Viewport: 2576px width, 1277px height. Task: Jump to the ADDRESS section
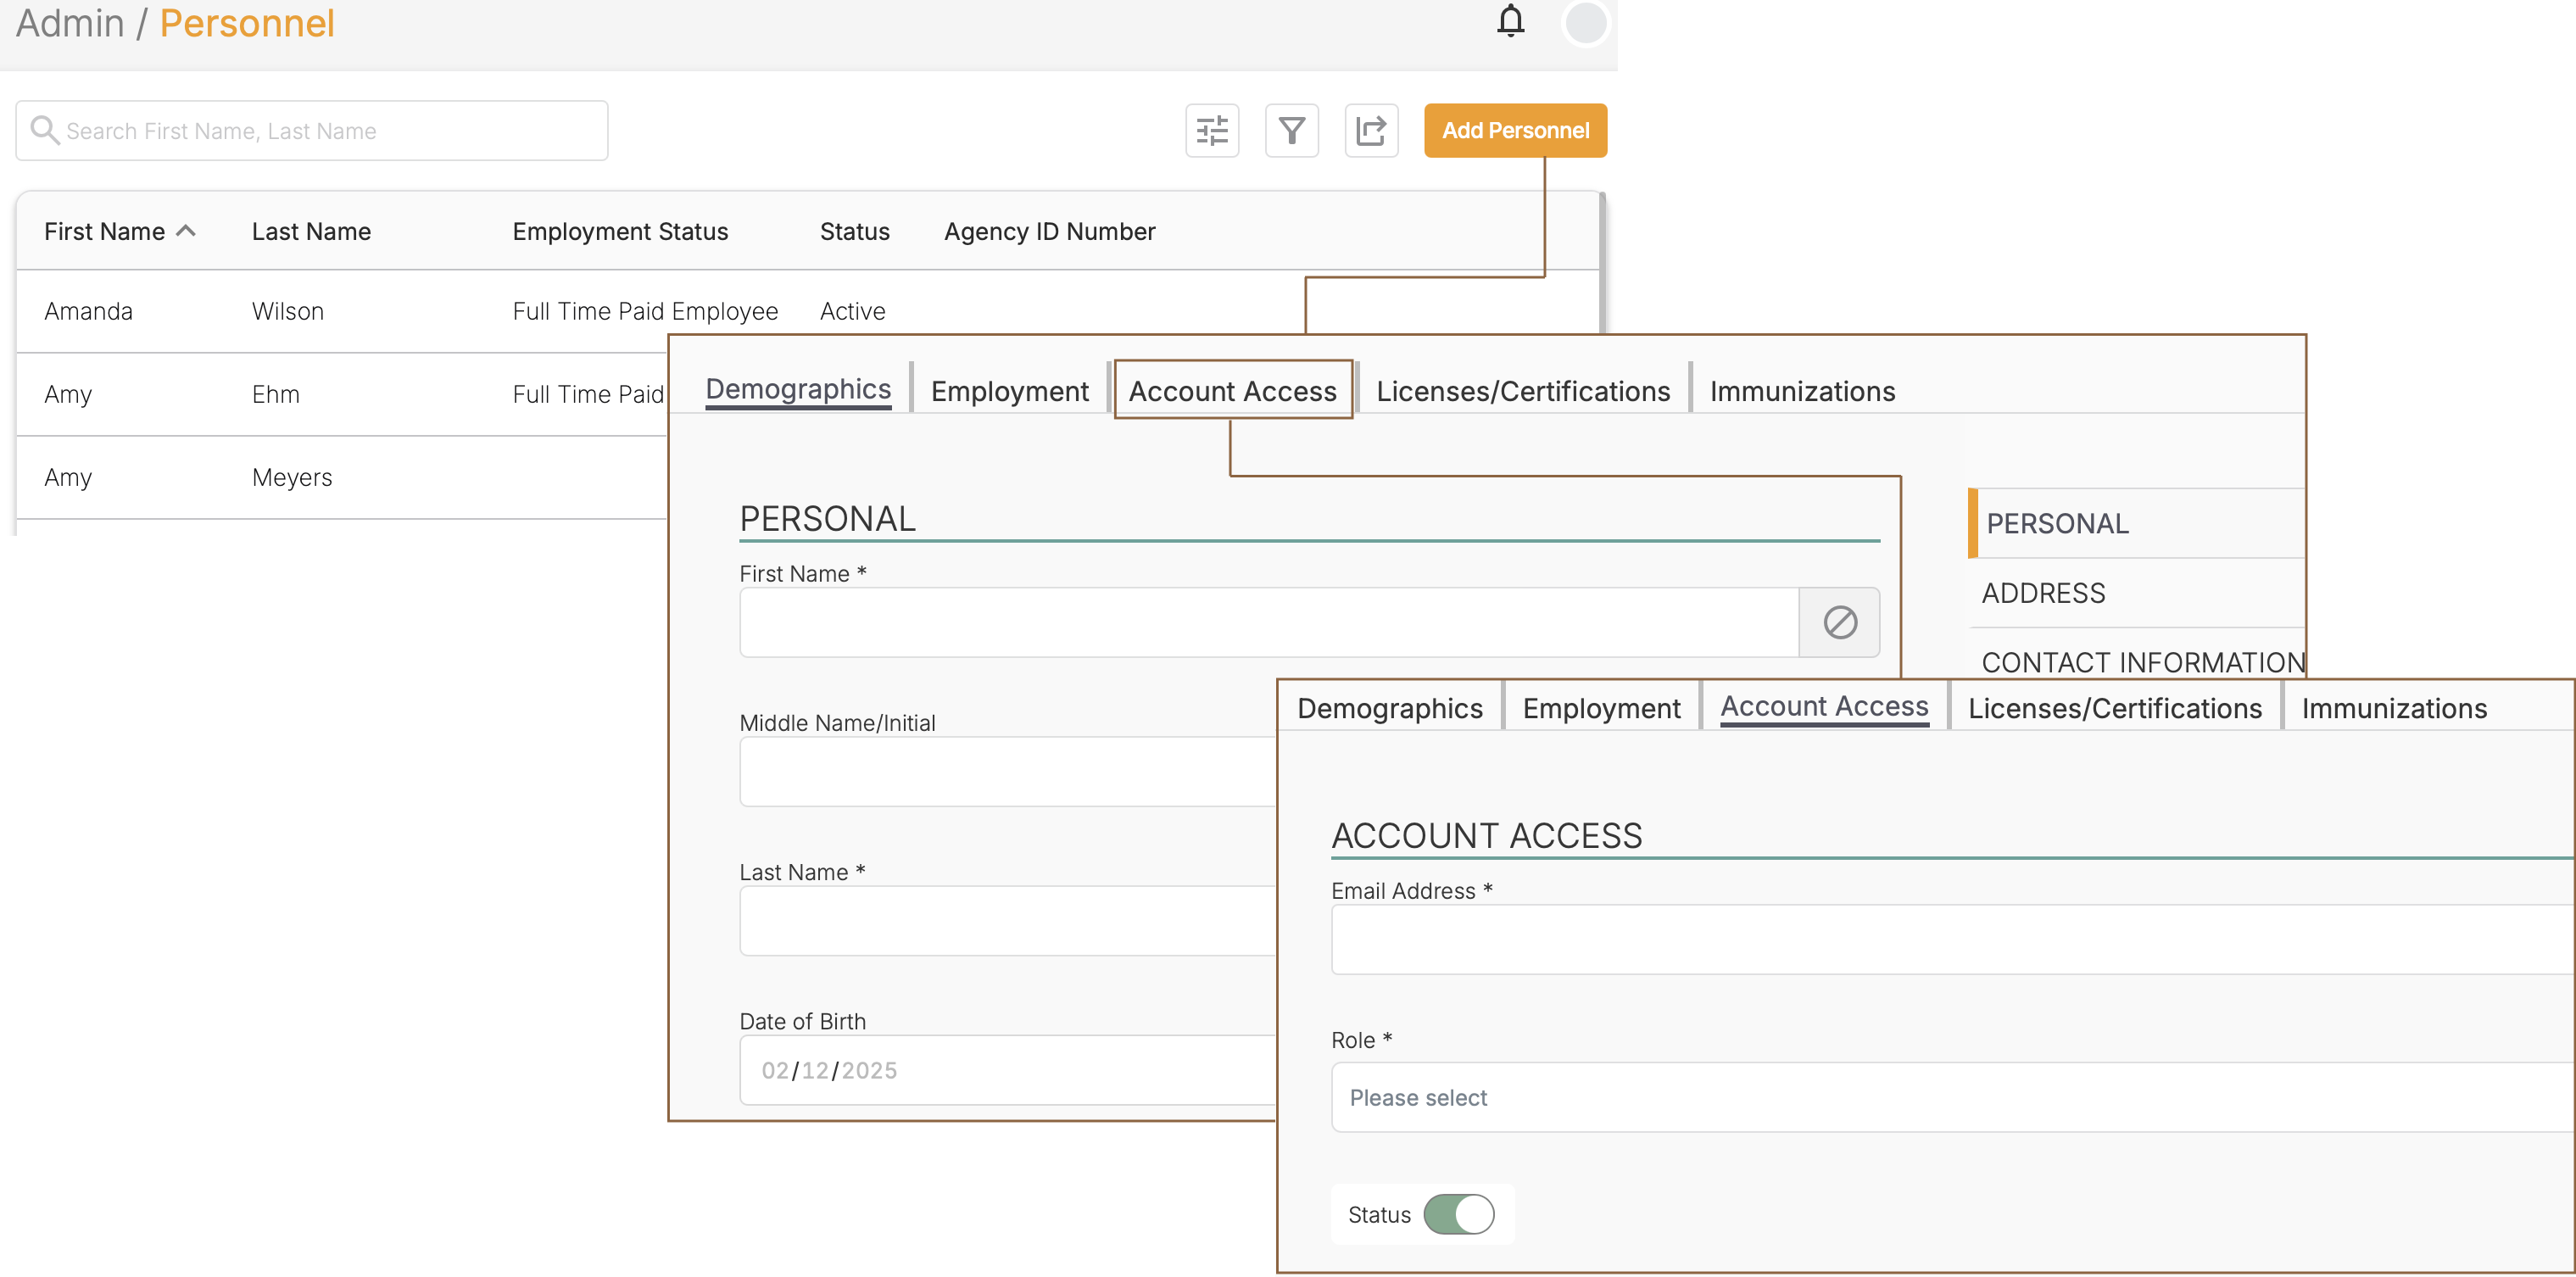click(2043, 593)
